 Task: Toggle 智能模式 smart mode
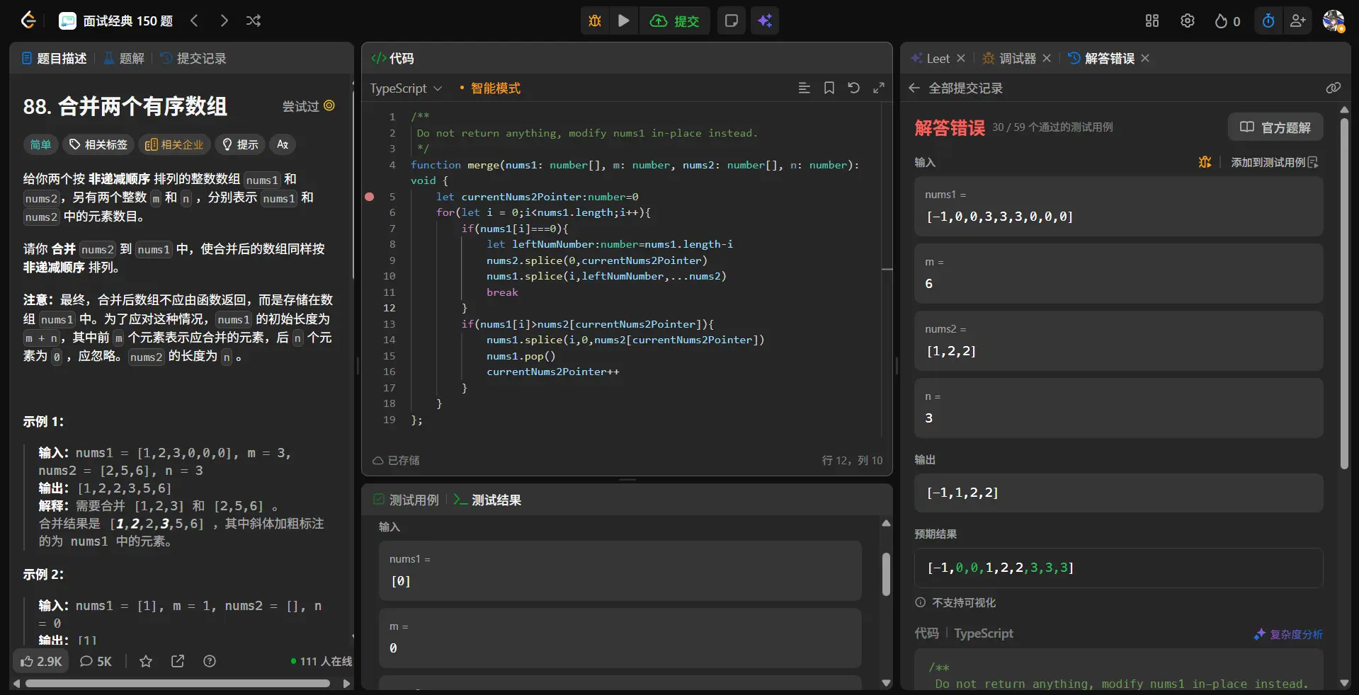coord(495,88)
